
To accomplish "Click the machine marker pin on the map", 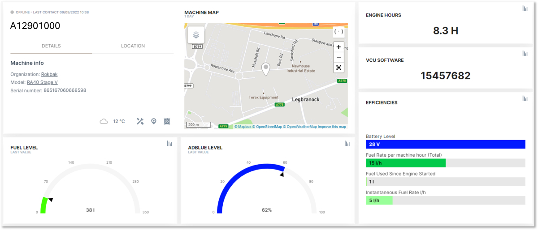I will [266, 68].
